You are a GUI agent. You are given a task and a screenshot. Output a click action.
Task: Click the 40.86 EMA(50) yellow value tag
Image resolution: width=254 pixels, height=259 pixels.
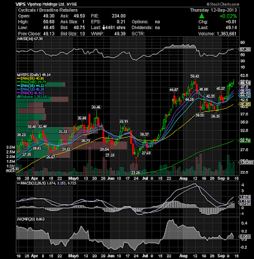pos(244,104)
